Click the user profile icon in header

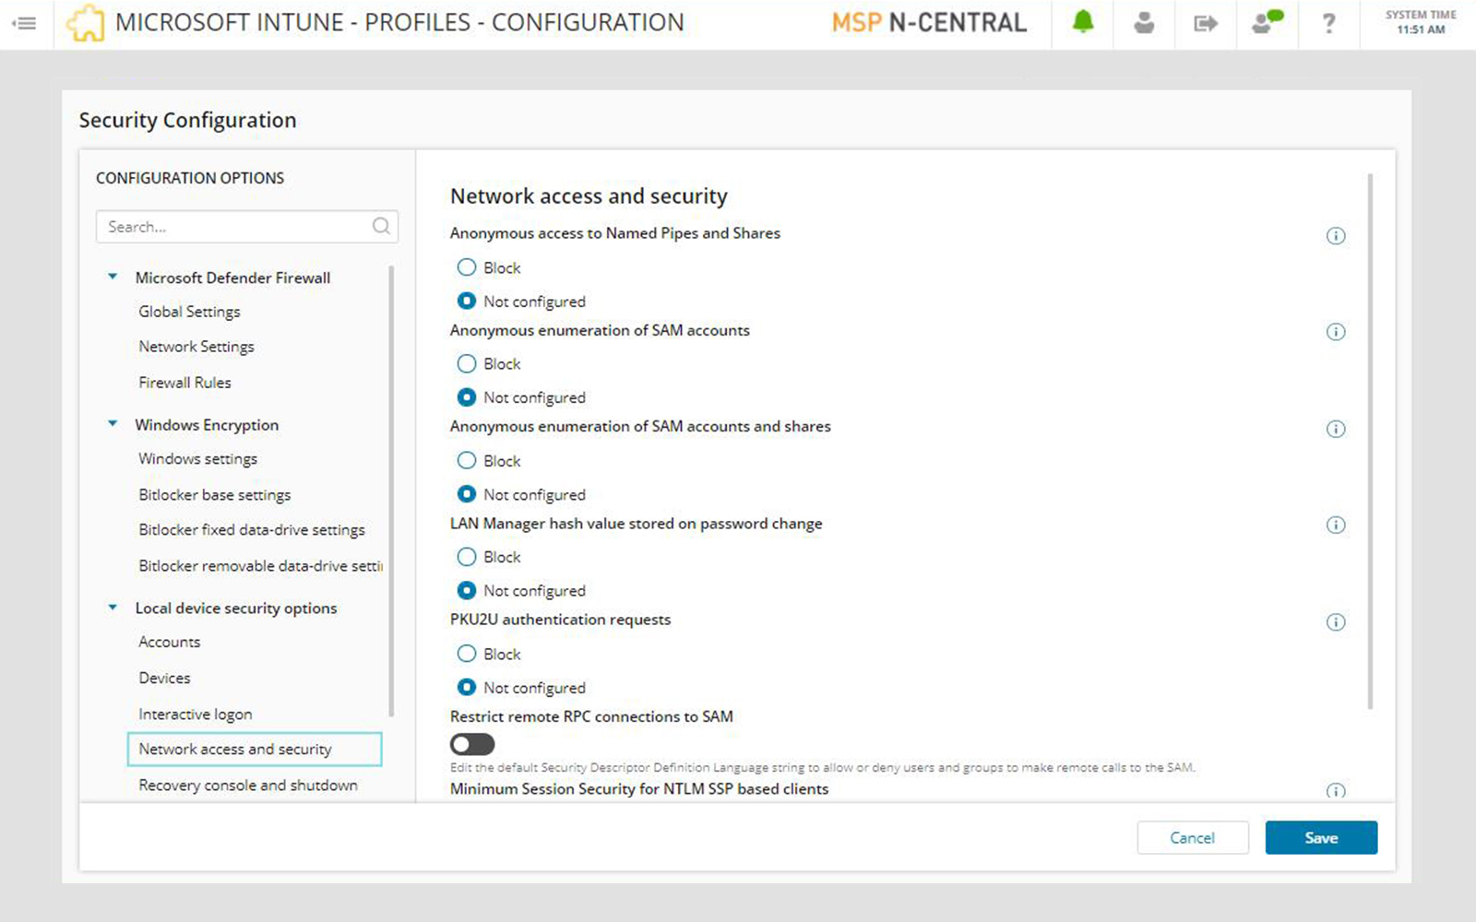point(1144,23)
